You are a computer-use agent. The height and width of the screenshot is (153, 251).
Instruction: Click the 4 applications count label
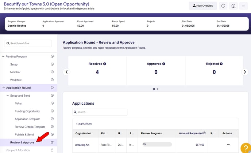(x=84, y=124)
